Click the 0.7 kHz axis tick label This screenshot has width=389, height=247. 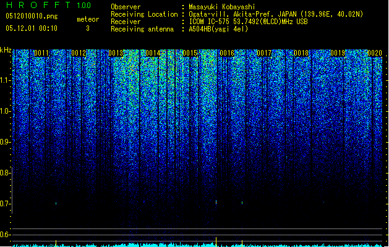coord(6,204)
